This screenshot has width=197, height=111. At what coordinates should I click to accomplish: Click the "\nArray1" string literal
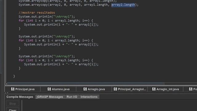(62, 17)
